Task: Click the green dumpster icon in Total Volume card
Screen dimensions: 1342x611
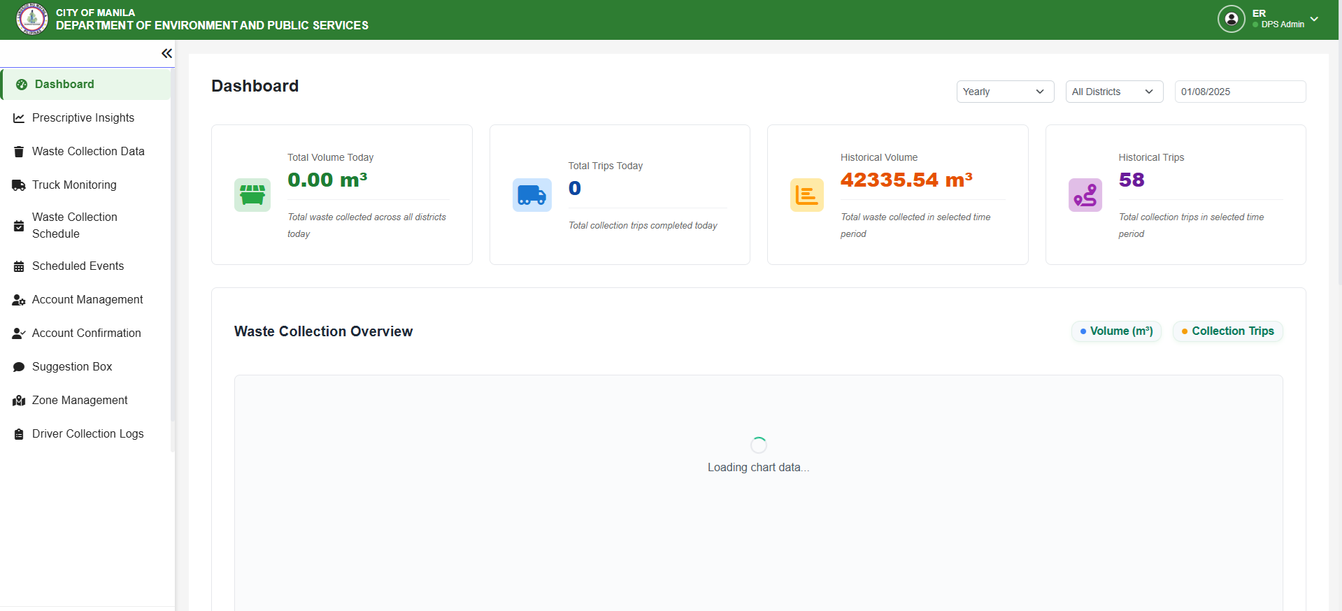Action: coord(252,195)
